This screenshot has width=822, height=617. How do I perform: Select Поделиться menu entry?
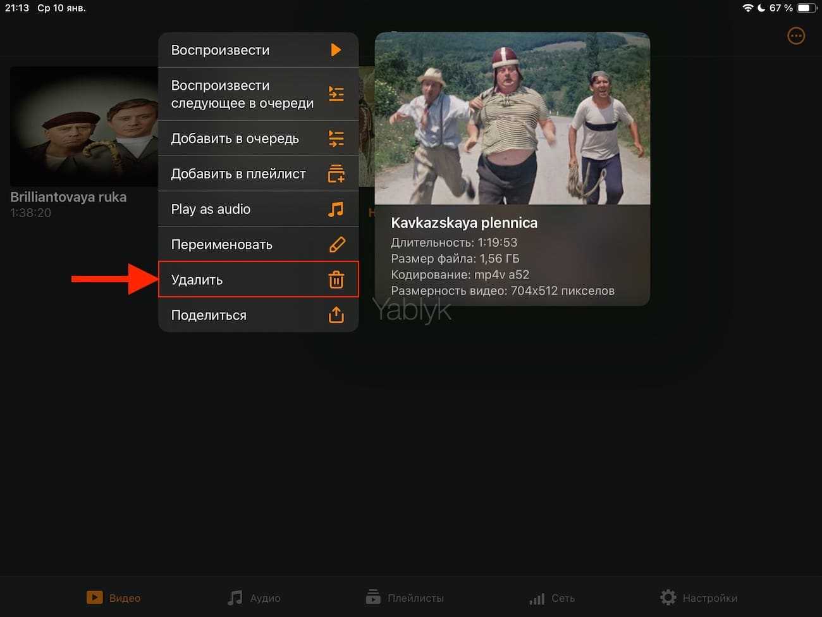pos(209,315)
